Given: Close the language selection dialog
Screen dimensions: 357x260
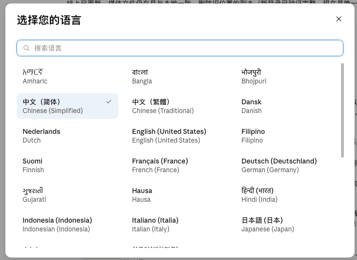Looking at the screenshot, I should click(x=339, y=19).
